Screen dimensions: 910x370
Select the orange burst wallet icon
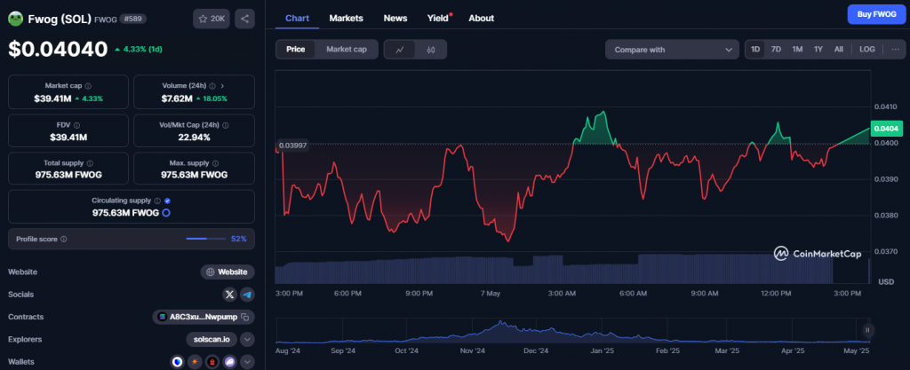click(195, 362)
